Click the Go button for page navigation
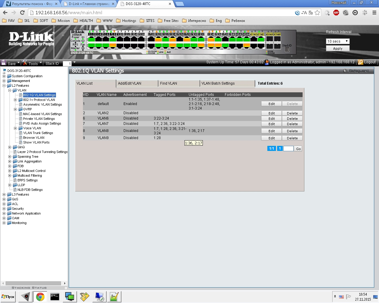This screenshot has width=379, height=303. point(298,149)
